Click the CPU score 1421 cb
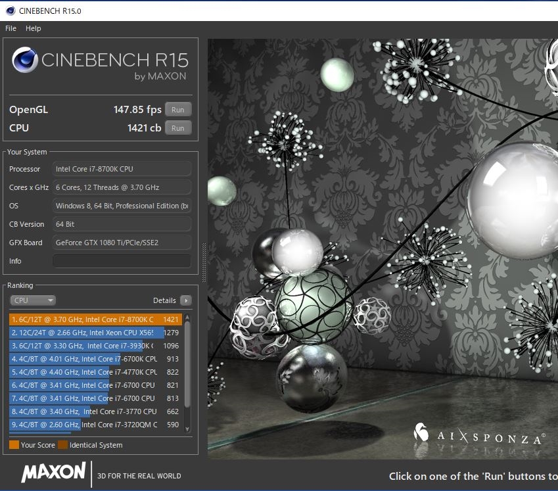This screenshot has height=491, width=558. pos(144,128)
